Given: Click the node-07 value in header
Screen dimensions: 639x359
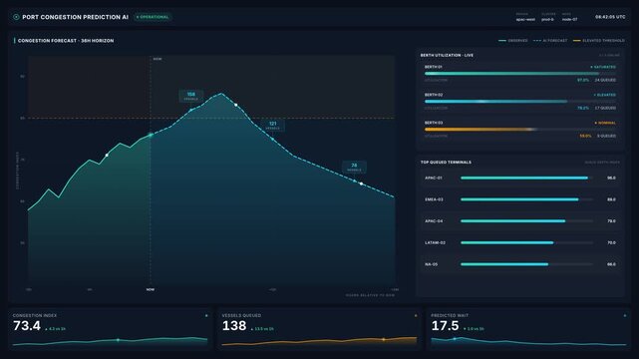Looking at the screenshot, I should (x=570, y=20).
